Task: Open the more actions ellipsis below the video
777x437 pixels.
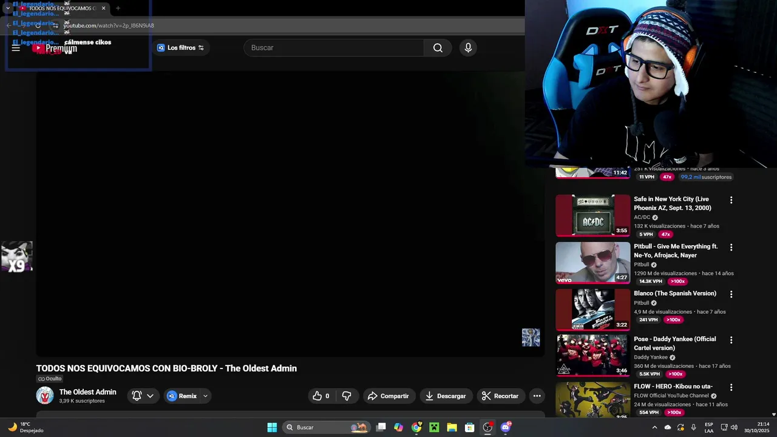Action: [537, 396]
